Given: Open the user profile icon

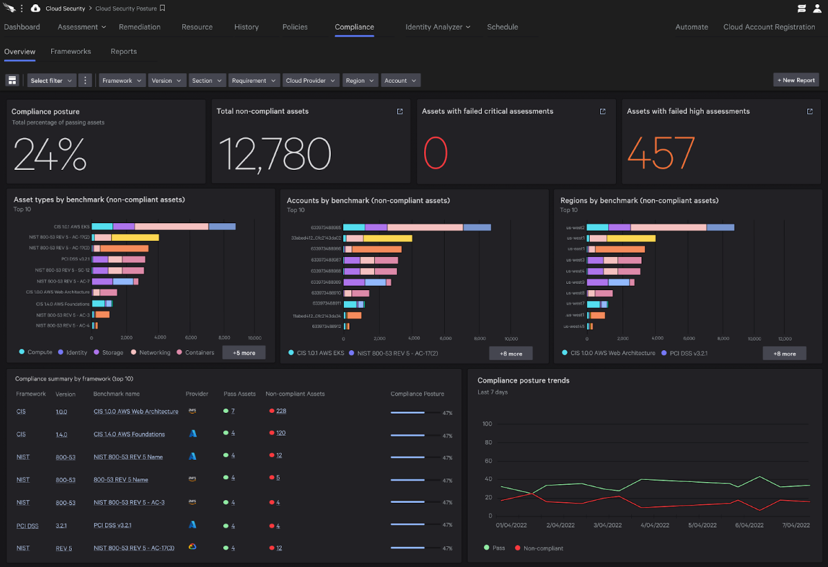Looking at the screenshot, I should [816, 8].
